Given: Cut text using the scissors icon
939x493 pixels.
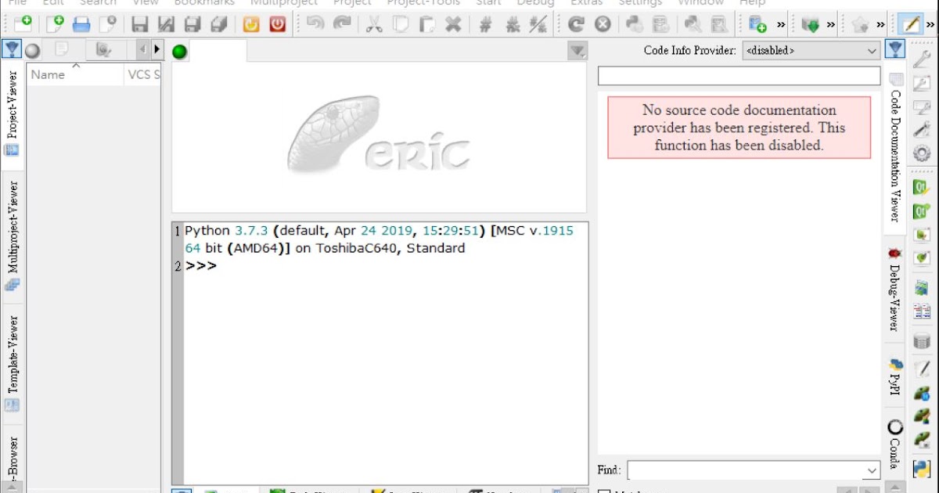Looking at the screenshot, I should point(374,24).
